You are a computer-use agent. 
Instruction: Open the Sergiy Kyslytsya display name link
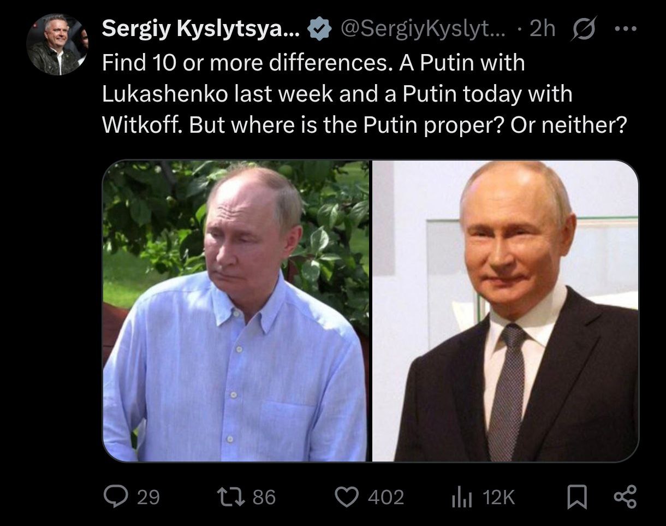pos(200,29)
